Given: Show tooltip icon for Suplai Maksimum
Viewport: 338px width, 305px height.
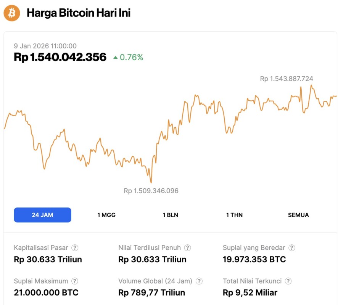Looking at the screenshot, I should (x=75, y=281).
